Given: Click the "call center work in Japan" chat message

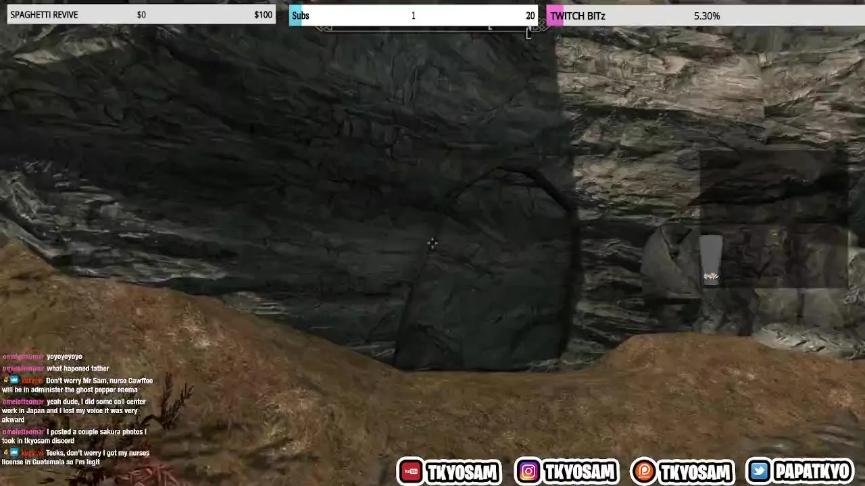Looking at the screenshot, I should (74, 410).
